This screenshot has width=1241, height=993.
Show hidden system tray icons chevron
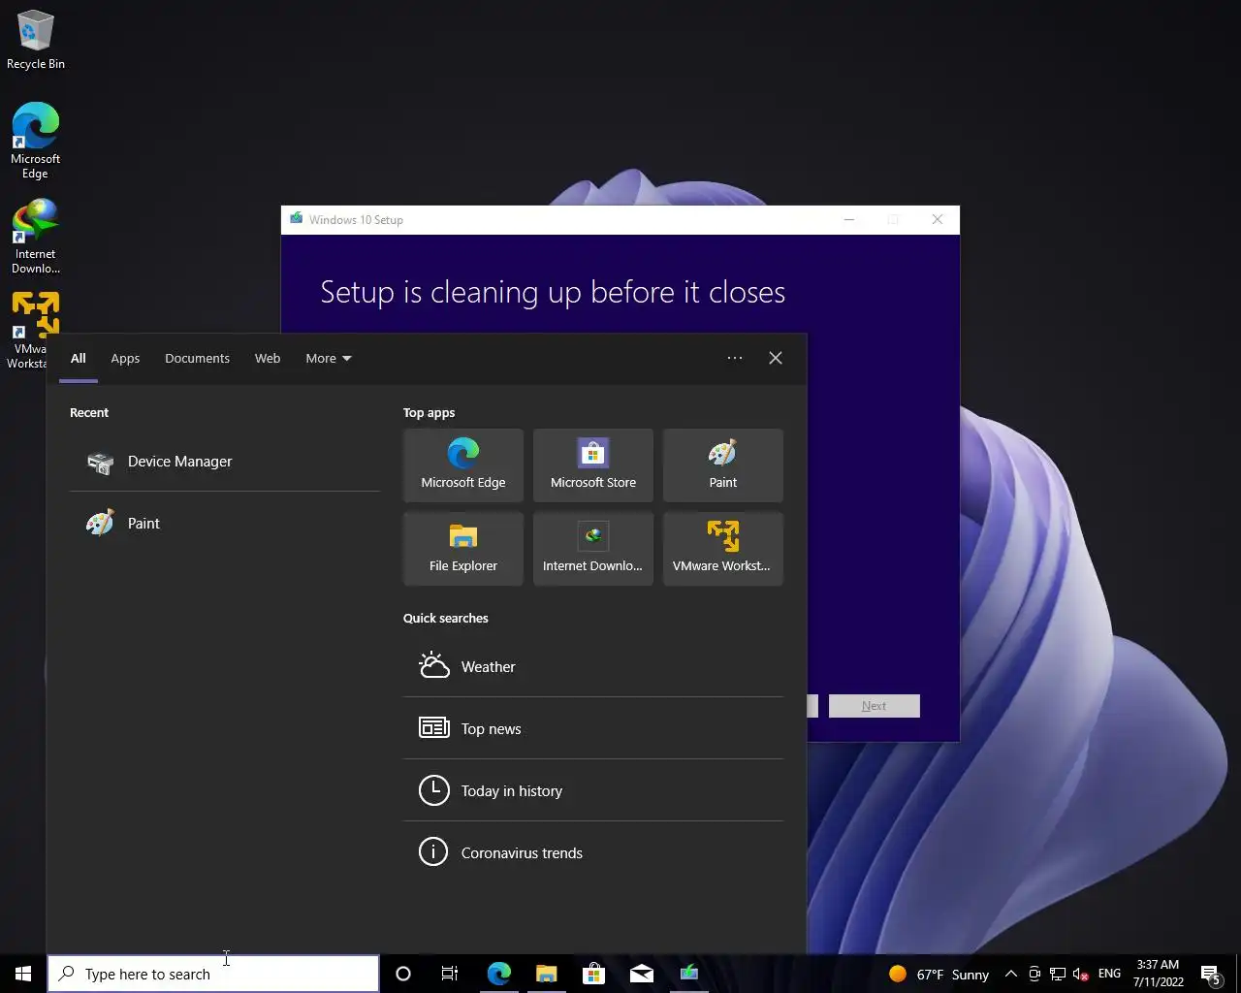click(1010, 974)
